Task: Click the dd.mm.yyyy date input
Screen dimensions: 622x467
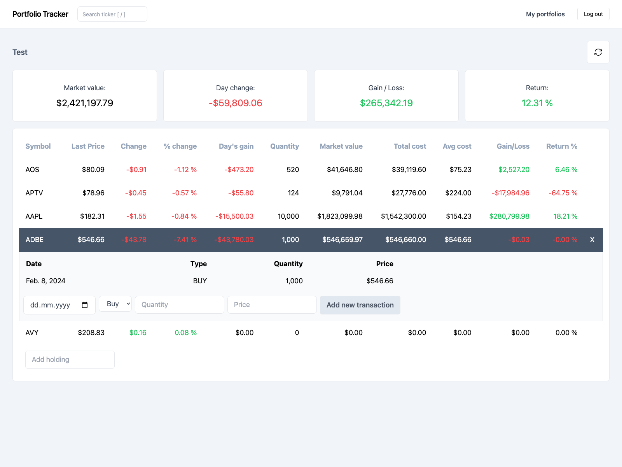Action: [59, 305]
